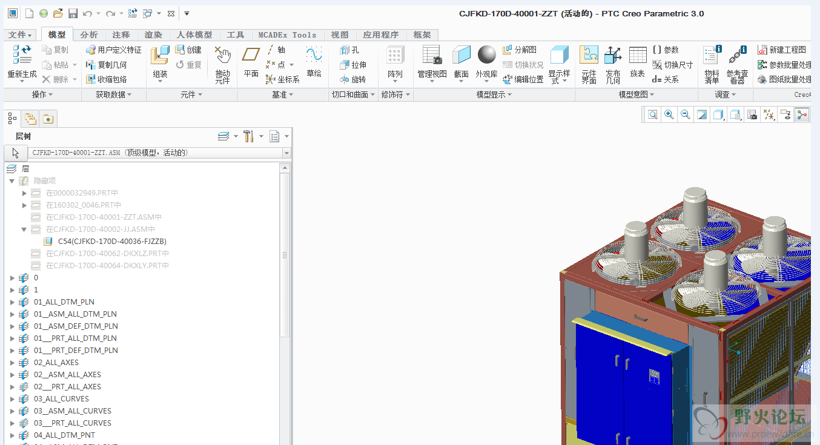Click the Component Interface (元件界面) icon

[x=589, y=55]
